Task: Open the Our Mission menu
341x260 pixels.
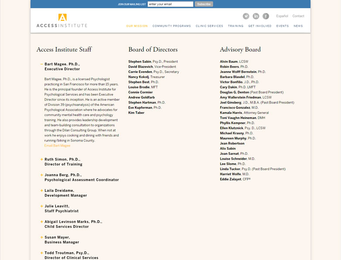Action: [137, 26]
